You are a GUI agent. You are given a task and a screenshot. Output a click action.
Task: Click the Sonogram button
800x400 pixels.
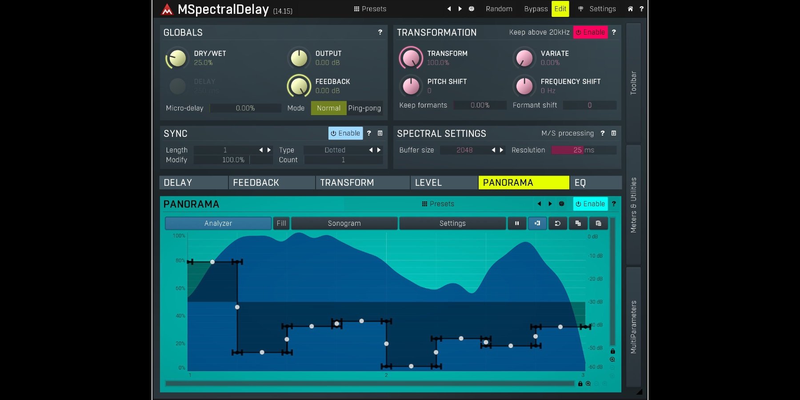click(x=344, y=223)
